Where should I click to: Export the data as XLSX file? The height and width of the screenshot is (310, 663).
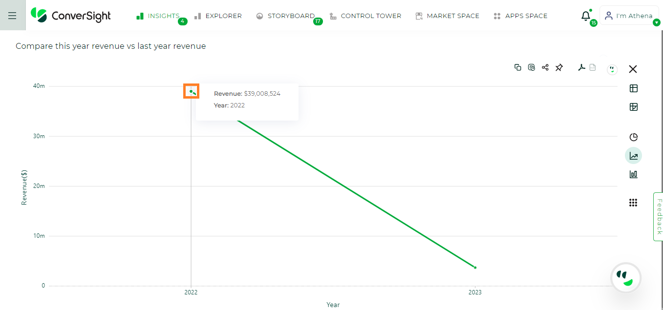593,67
